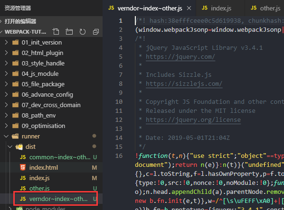Click the Released under the MIT license line
This screenshot has width=284, height=210.
(200, 110)
